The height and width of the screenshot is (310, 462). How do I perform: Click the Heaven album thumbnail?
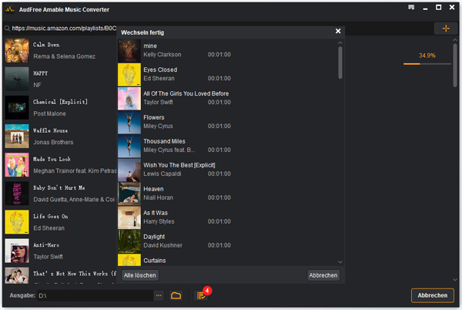129,194
